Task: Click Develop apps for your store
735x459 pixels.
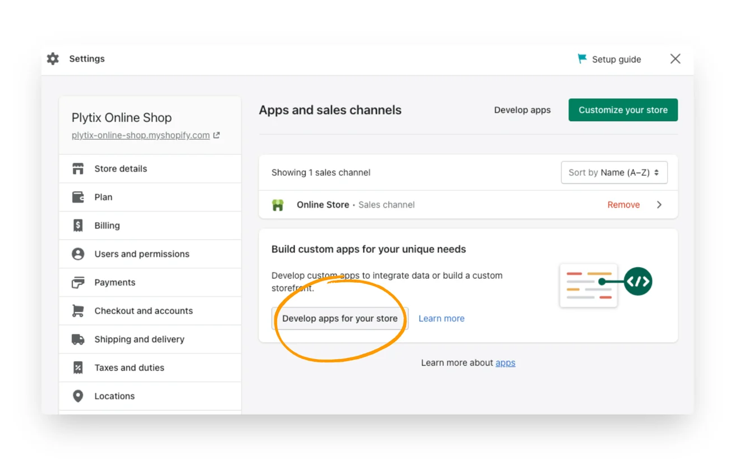Action: tap(339, 318)
